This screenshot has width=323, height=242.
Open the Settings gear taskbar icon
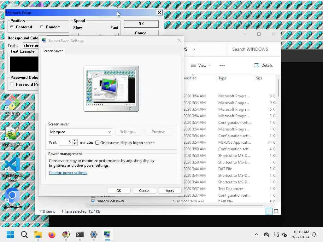tap(93, 234)
